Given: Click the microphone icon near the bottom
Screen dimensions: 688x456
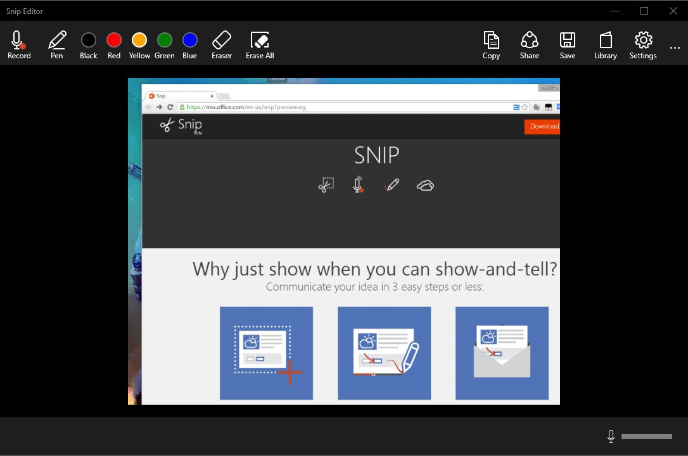Looking at the screenshot, I should pos(611,436).
